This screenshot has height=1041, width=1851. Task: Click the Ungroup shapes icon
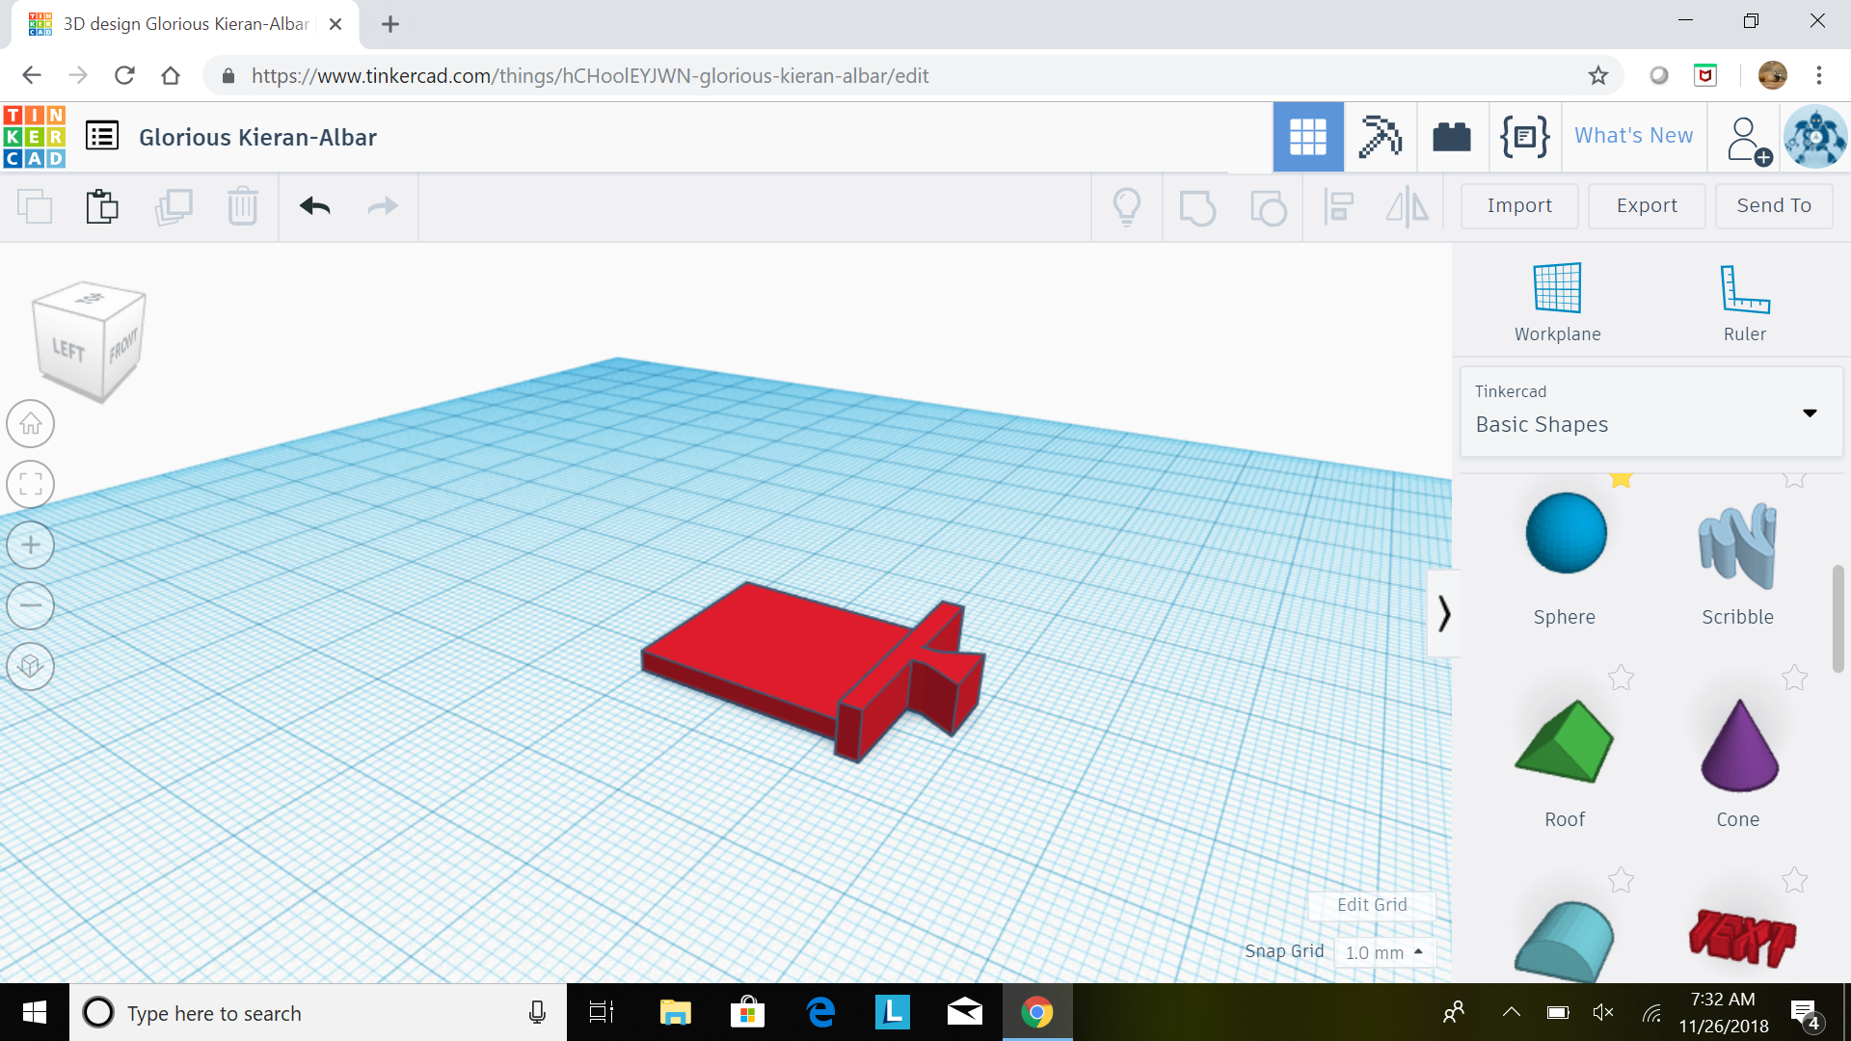1268,206
